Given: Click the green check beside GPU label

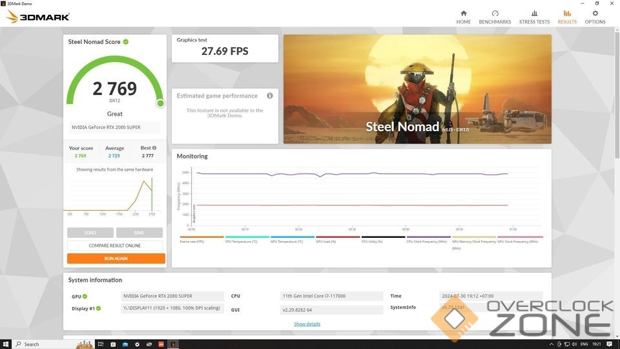Looking at the screenshot, I should (85, 296).
